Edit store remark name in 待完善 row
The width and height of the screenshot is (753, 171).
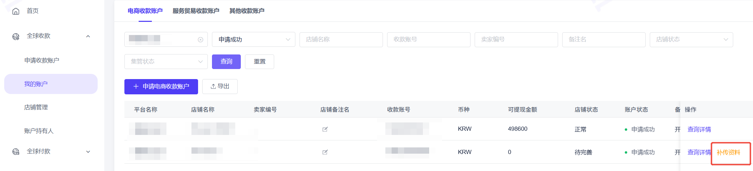tap(325, 152)
